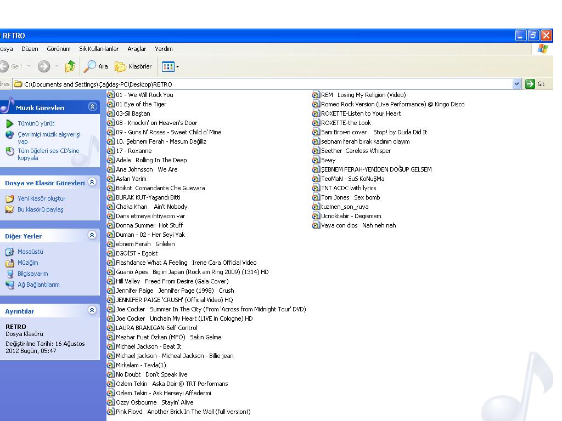Go to Müziğim folder link
The width and height of the screenshot is (562, 421).
27,263
